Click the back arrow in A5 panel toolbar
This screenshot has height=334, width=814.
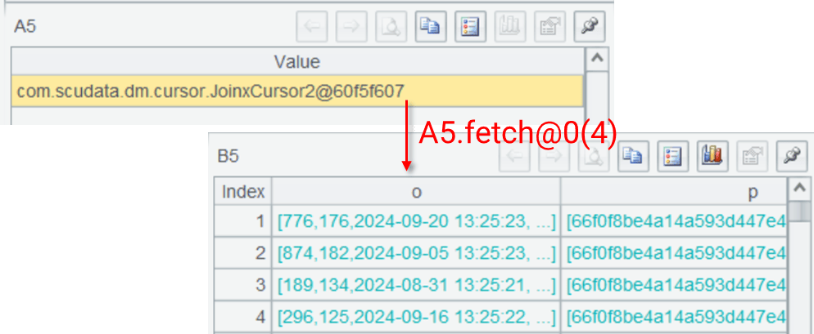[x=311, y=27]
